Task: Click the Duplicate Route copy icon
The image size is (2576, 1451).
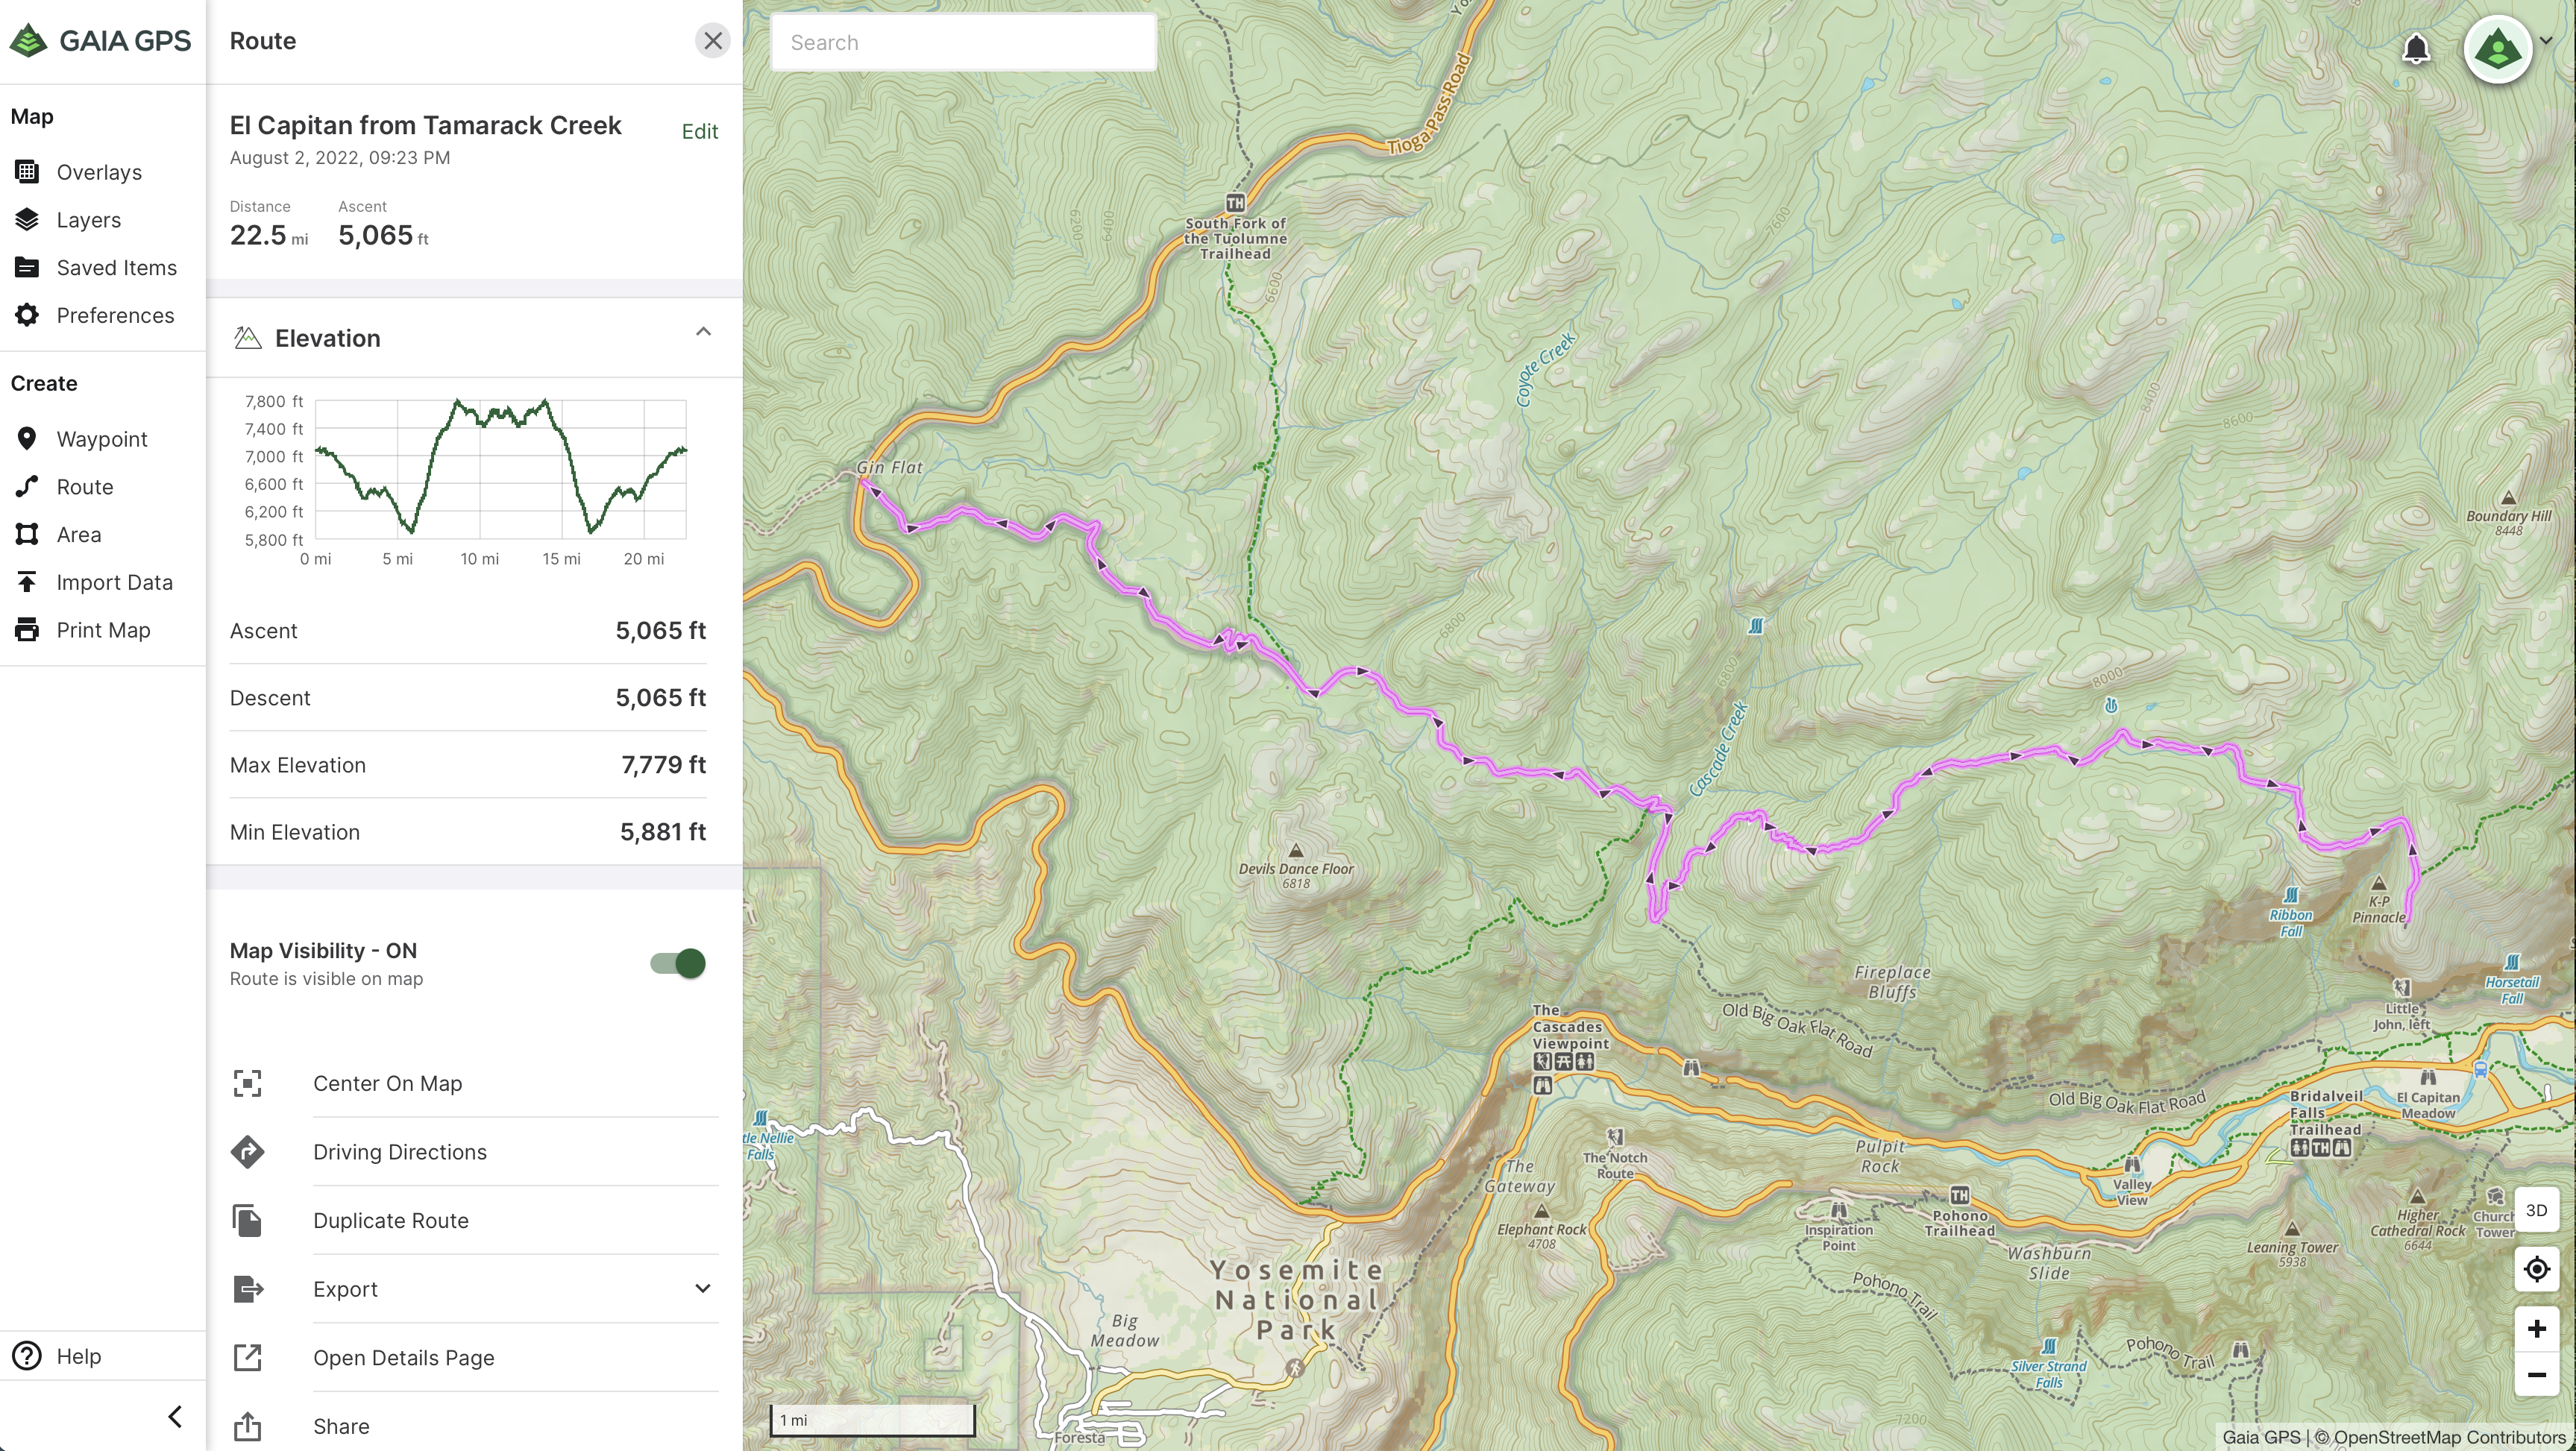Action: click(x=247, y=1221)
